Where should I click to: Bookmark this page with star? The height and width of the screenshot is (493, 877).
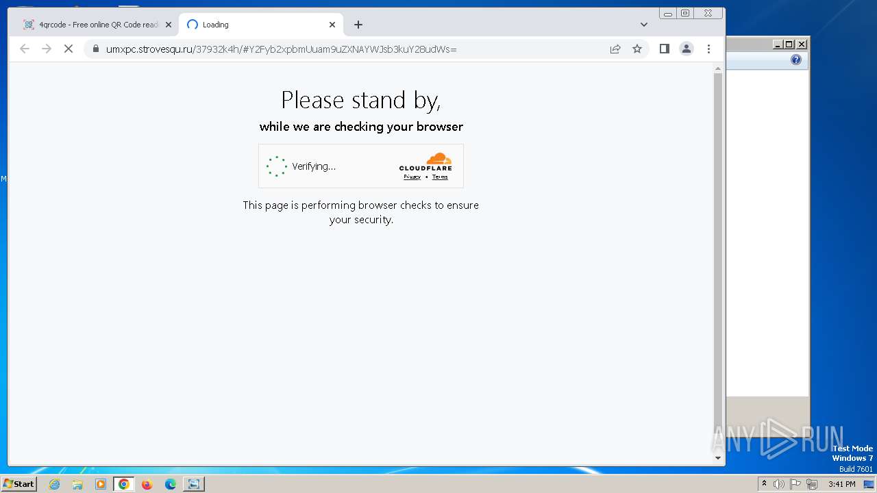click(637, 49)
